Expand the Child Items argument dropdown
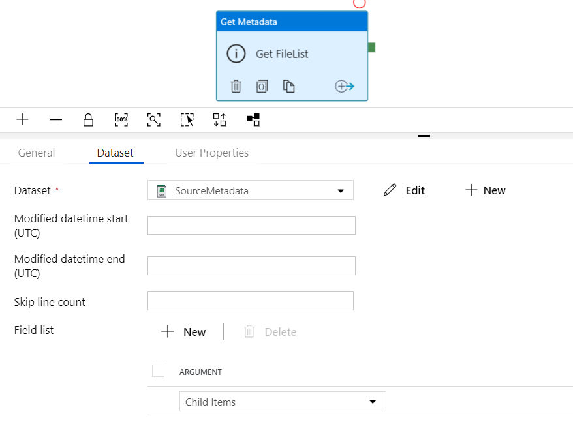 click(283, 402)
